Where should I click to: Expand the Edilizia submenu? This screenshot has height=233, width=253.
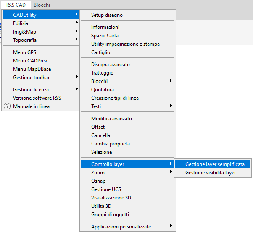coord(41,23)
